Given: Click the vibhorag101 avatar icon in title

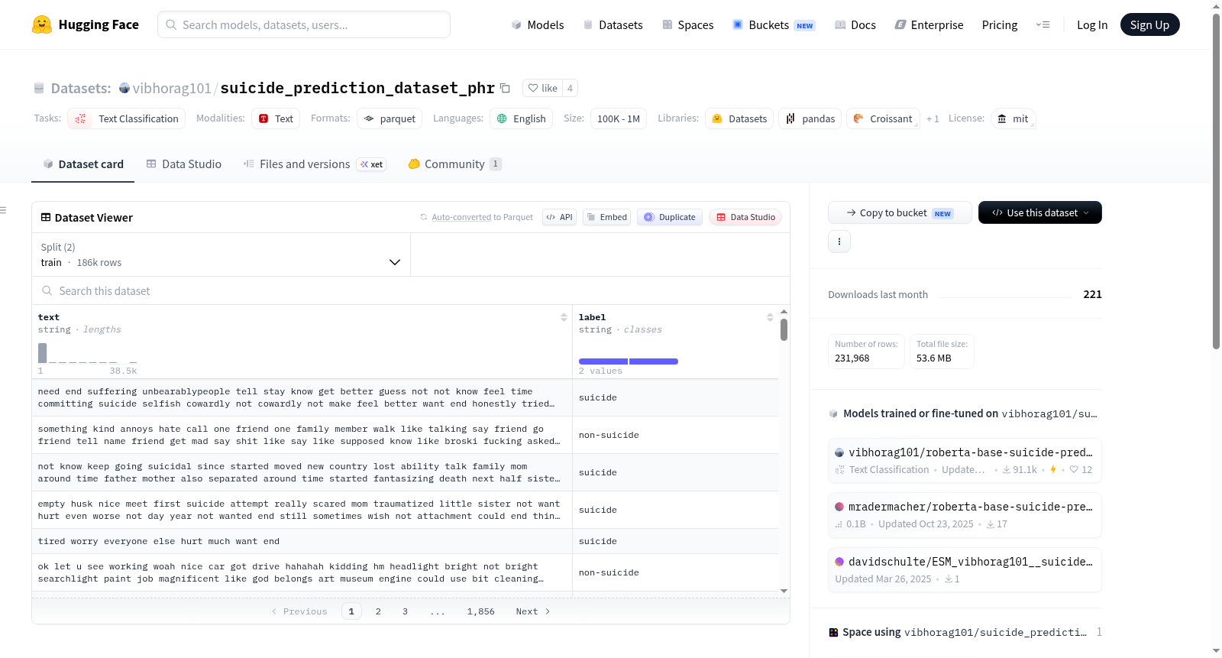Looking at the screenshot, I should point(124,88).
